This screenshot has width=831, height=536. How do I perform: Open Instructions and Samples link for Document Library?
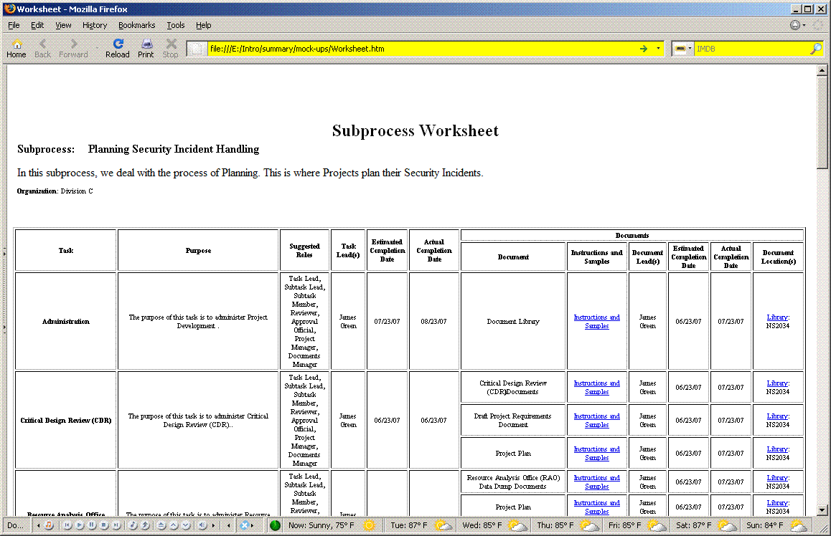[x=597, y=322]
